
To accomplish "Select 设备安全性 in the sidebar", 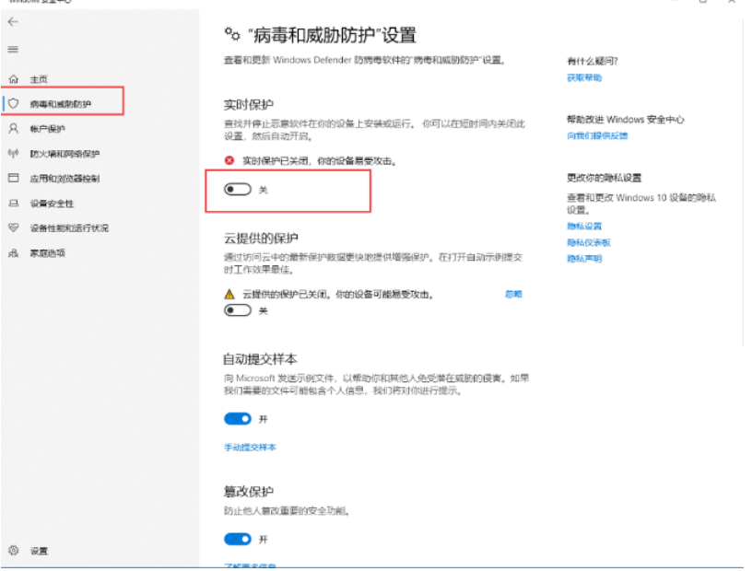I will coord(52,204).
